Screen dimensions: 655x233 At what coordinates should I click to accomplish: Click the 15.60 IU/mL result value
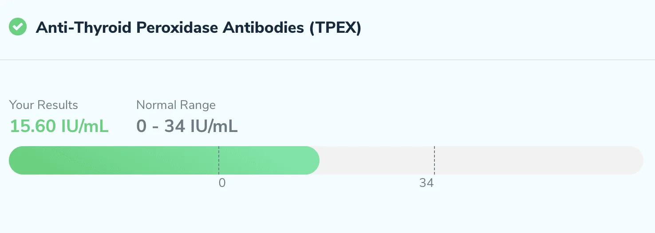point(59,126)
